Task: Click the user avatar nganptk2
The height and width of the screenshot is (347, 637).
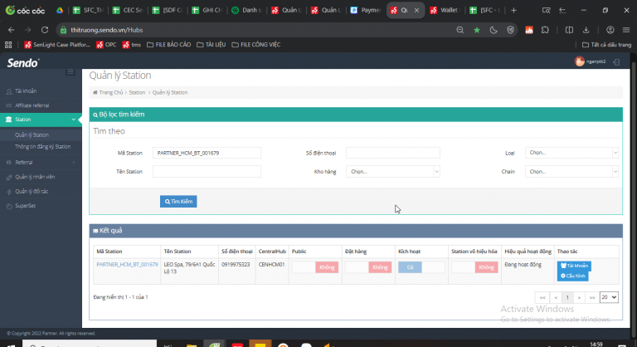Action: (579, 61)
